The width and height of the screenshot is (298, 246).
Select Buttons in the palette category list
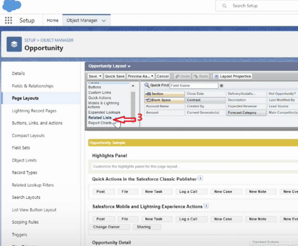95,87
